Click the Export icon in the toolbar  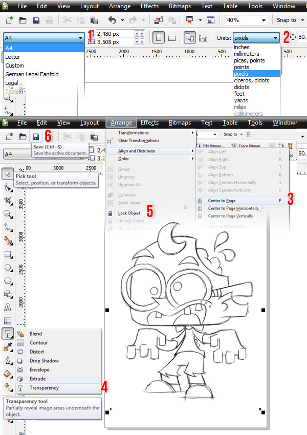172,20
